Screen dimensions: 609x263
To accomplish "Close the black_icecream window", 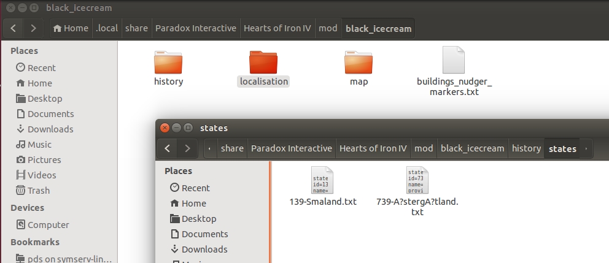I will point(11,7).
